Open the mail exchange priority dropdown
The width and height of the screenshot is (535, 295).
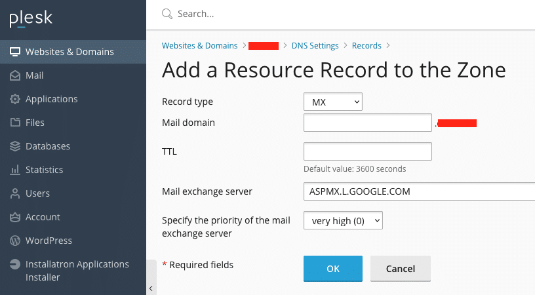click(343, 221)
